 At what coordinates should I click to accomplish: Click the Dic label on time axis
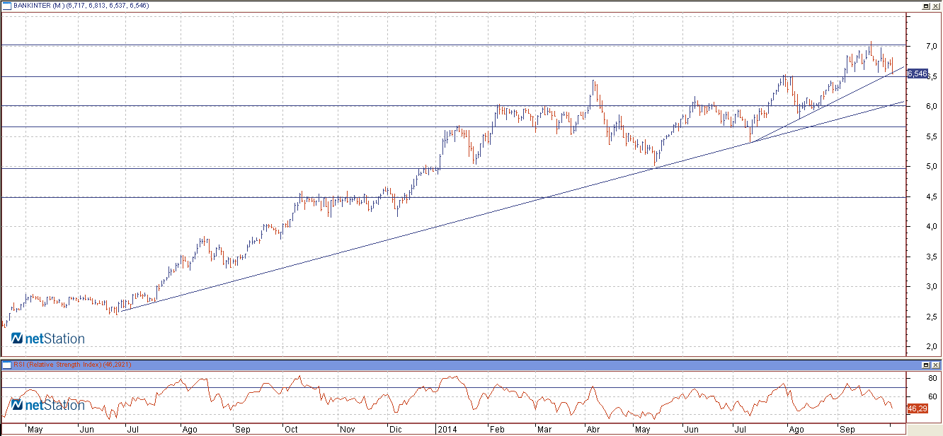tap(395, 429)
